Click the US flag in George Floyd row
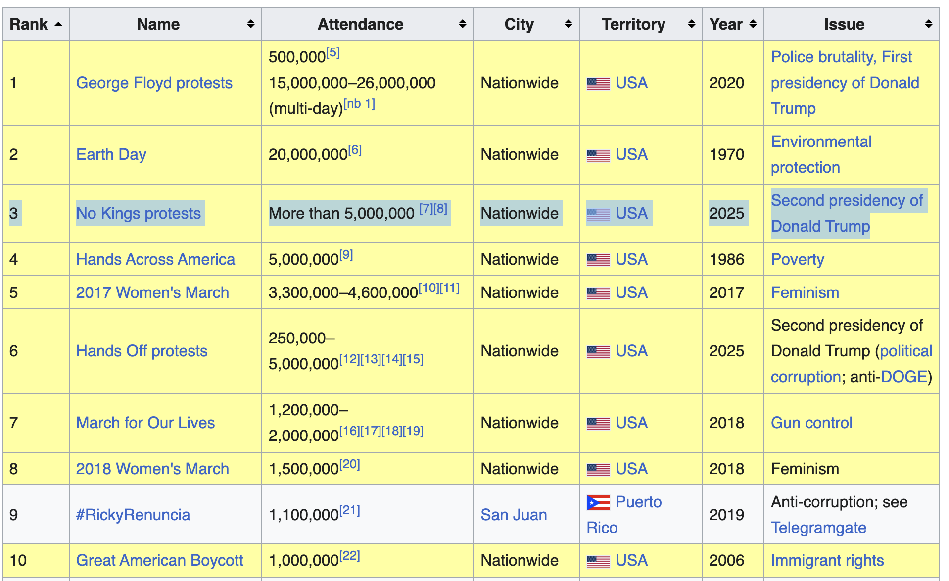 point(599,84)
